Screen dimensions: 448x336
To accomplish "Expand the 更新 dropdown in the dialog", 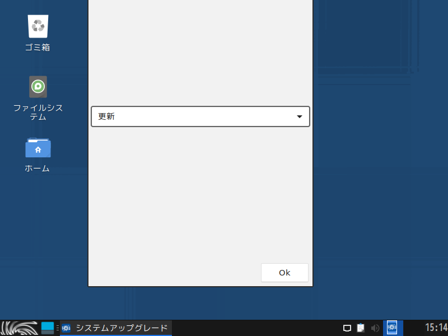I will click(200, 116).
